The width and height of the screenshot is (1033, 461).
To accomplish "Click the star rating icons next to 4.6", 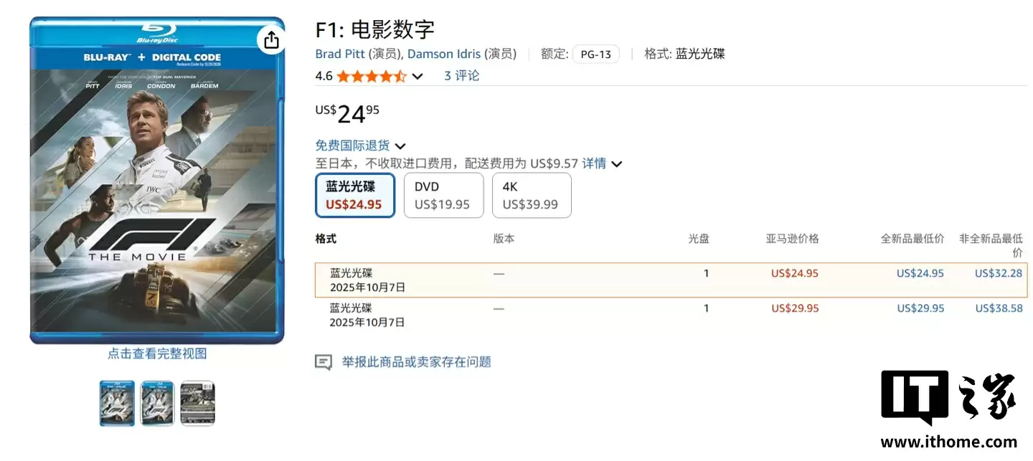I will pos(371,75).
